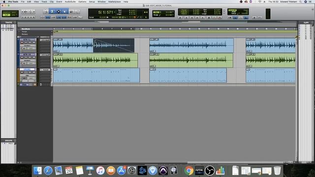
Task: Click Return to Zero transport button
Action: [x=187, y=18]
